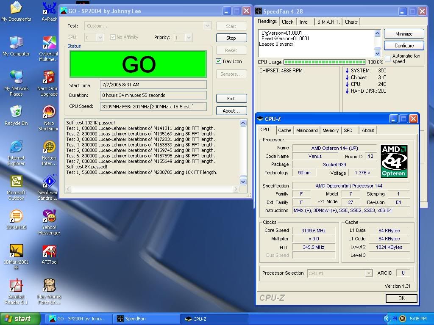Enable Automatic fan speed in SpeedFan
This screenshot has height=325, width=434.
(387, 58)
